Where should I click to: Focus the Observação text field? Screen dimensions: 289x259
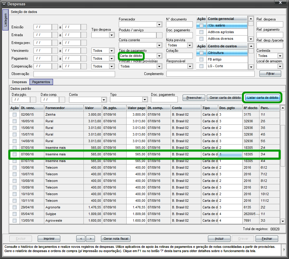coord(74,74)
